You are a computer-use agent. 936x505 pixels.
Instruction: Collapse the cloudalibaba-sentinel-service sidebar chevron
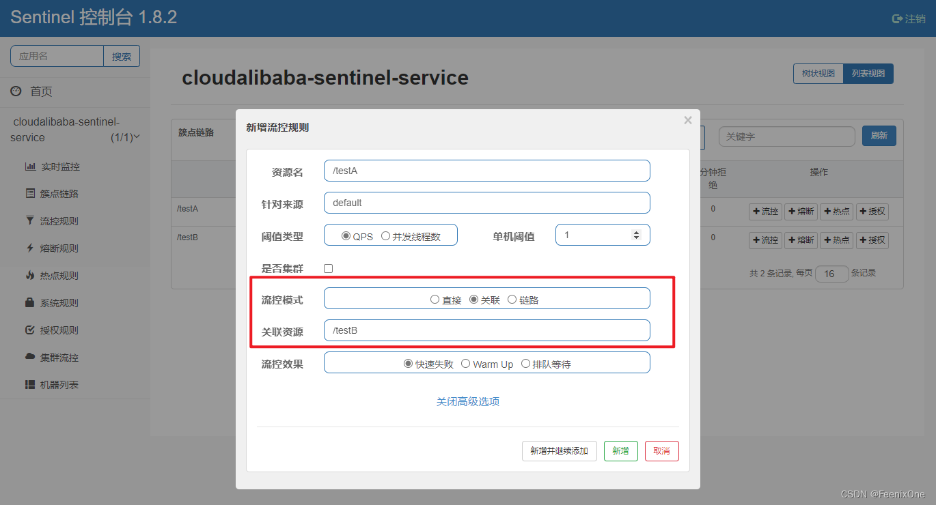(137, 137)
